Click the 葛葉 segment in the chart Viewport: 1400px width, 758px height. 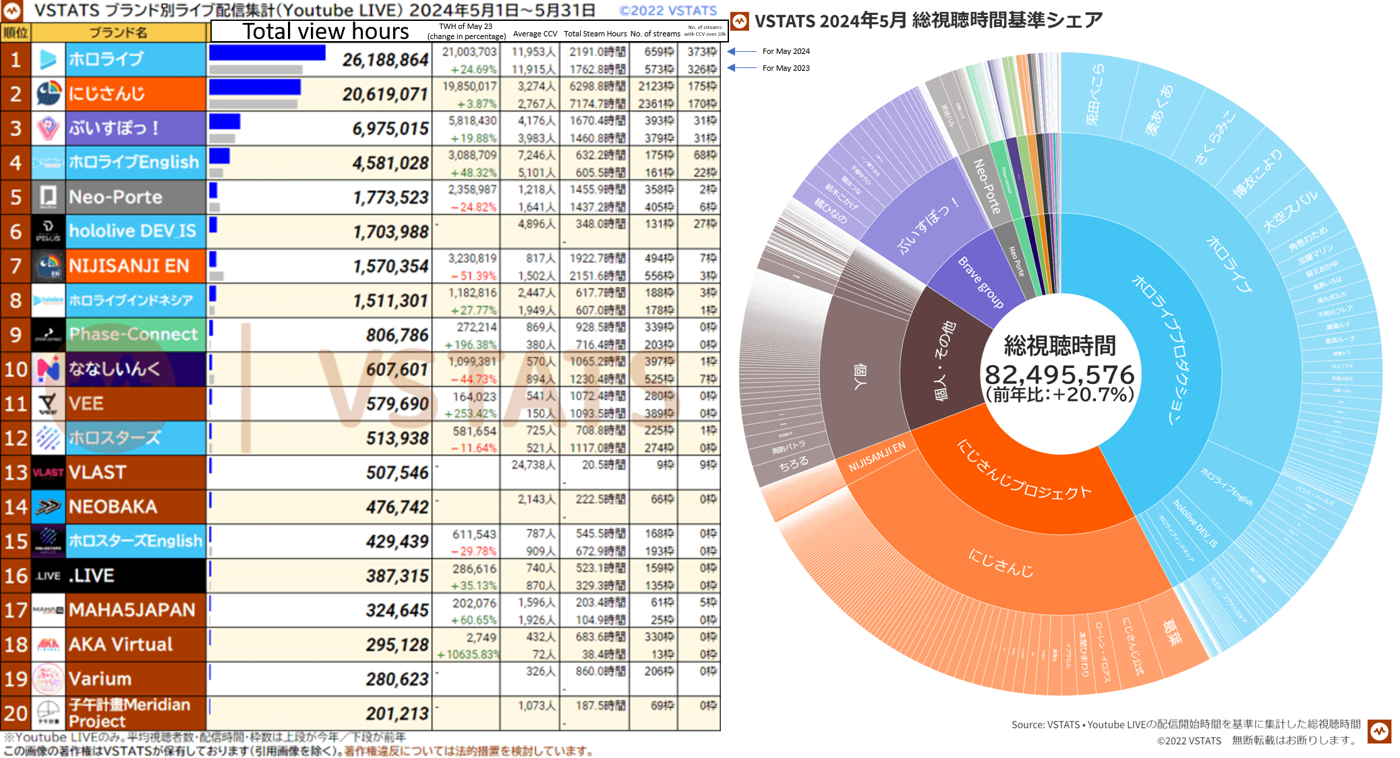1172,633
